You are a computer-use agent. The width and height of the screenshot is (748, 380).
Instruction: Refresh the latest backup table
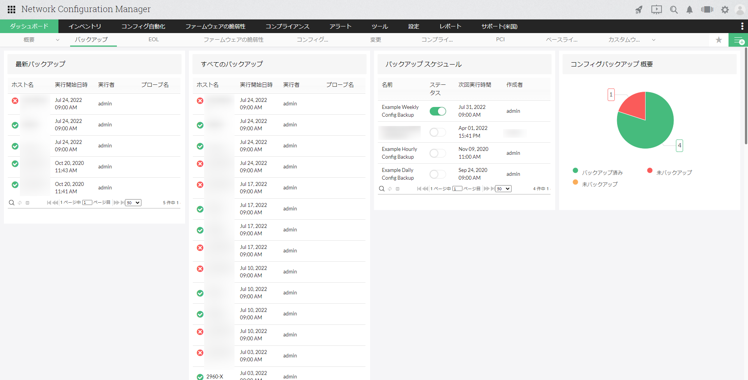tap(19, 203)
